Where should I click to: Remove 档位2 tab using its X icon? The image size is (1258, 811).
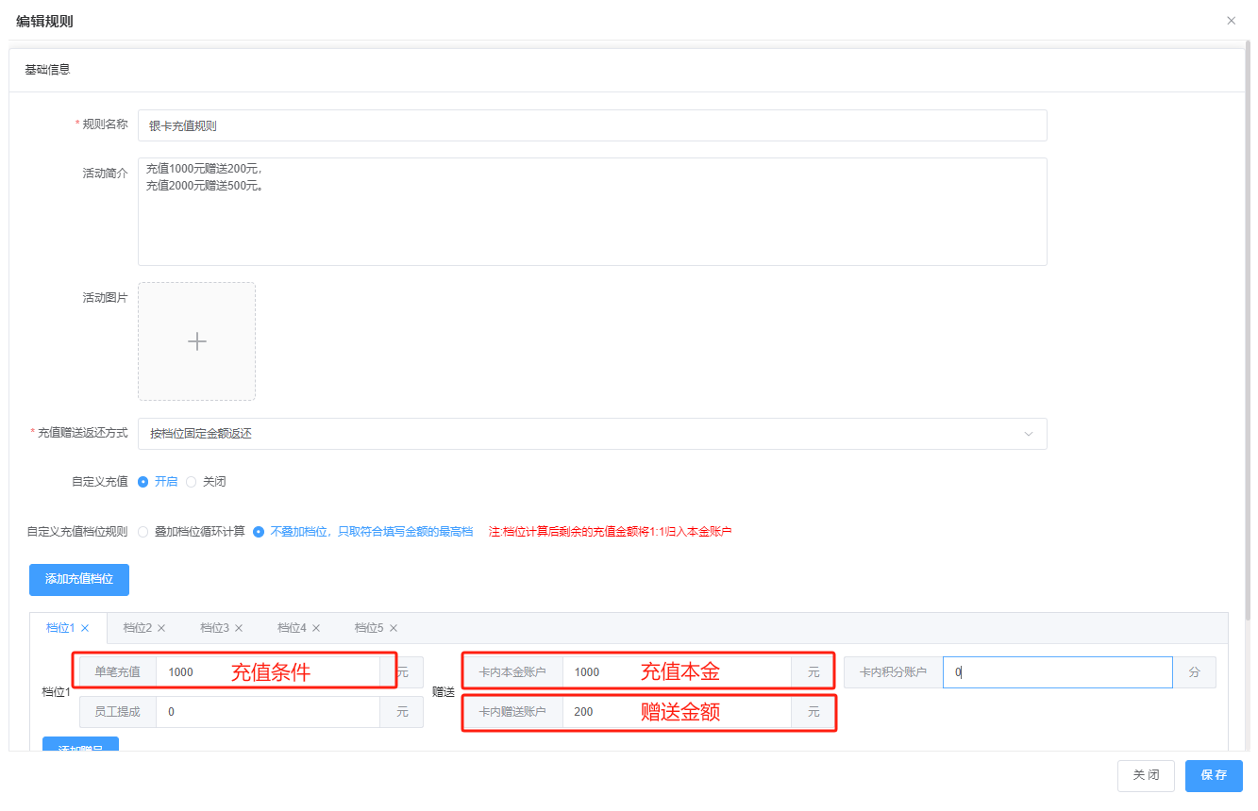161,628
